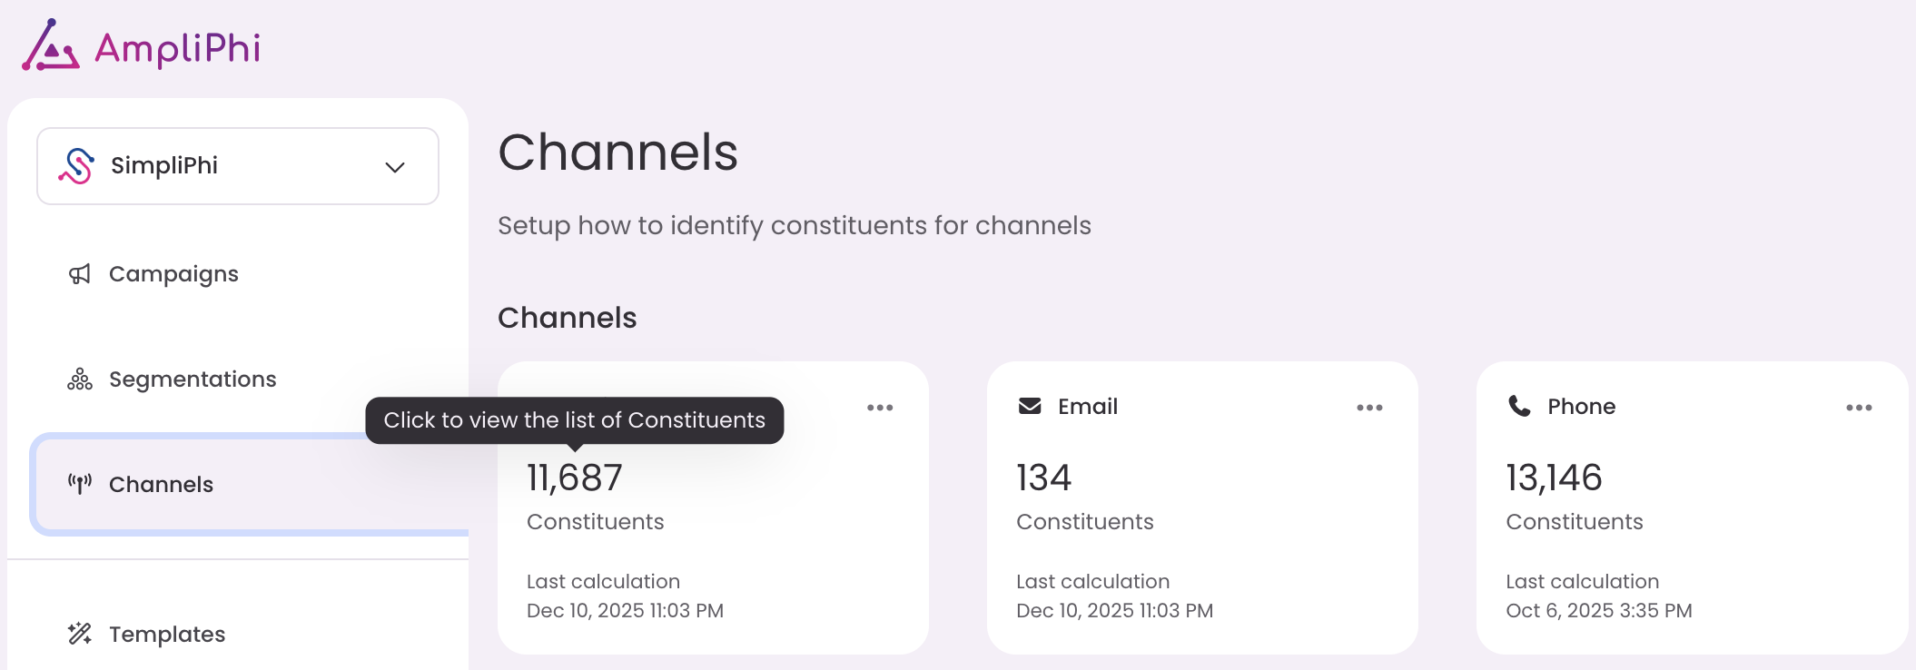Click the Email envelope icon
Image resolution: width=1916 pixels, height=670 pixels.
(1030, 406)
